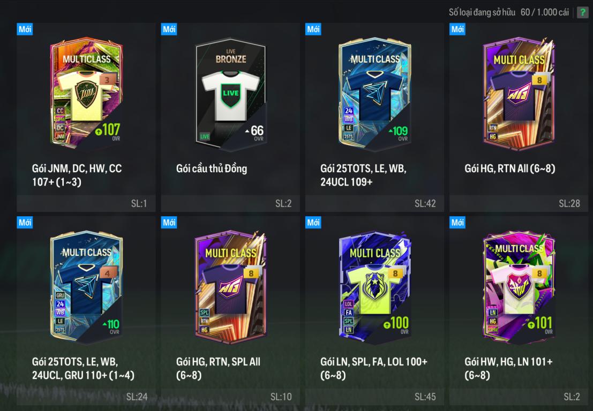Image resolution: width=593 pixels, height=411 pixels.
Task: Click the SL:28 quantity bar
Action: coord(519,203)
